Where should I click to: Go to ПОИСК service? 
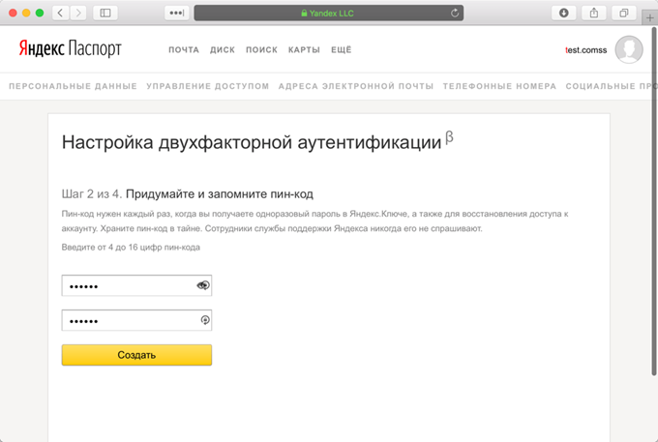pyautogui.click(x=262, y=50)
